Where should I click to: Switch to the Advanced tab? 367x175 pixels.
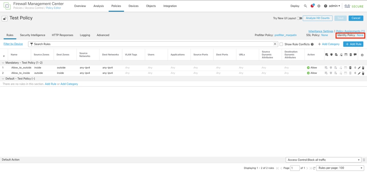[103, 35]
